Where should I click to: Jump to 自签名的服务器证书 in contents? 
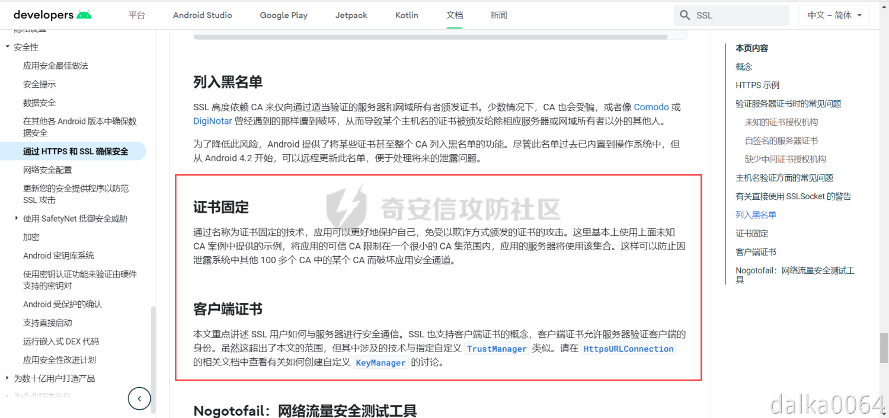coord(781,141)
